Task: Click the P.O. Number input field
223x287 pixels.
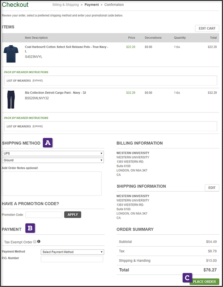Action: pos(72,259)
